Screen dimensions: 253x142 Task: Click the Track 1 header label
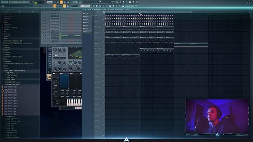click(x=96, y=16)
